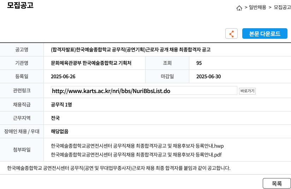Click the related link URL field
This screenshot has height=189, width=291.
pyautogui.click(x=144, y=91)
